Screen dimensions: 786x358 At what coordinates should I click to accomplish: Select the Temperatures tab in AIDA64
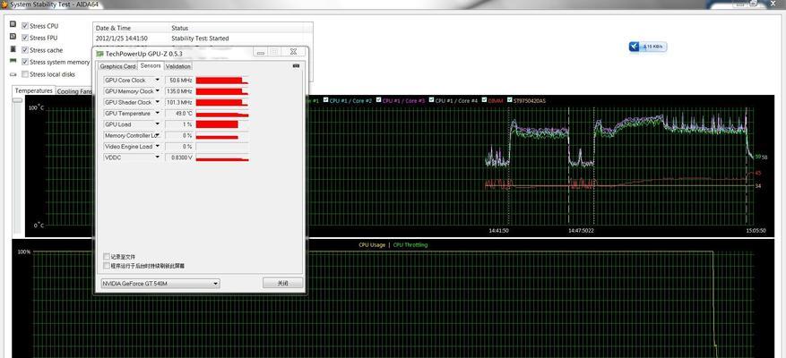click(33, 90)
